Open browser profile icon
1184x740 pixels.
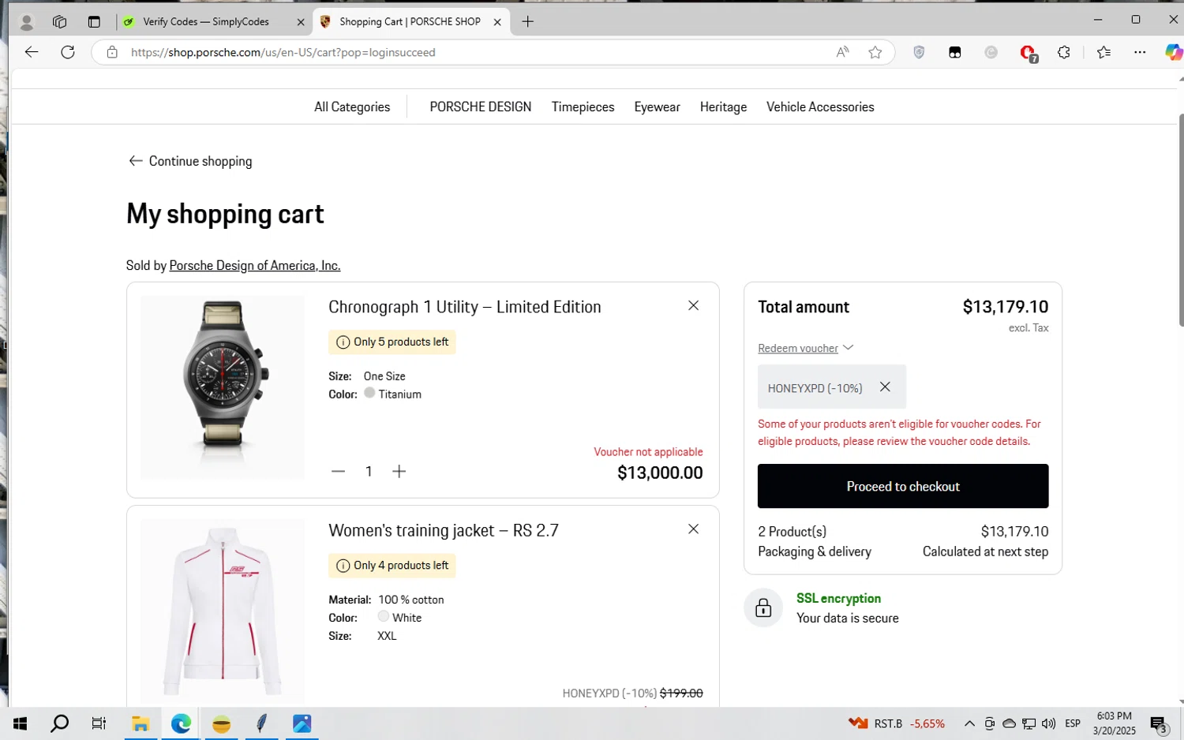[26, 22]
